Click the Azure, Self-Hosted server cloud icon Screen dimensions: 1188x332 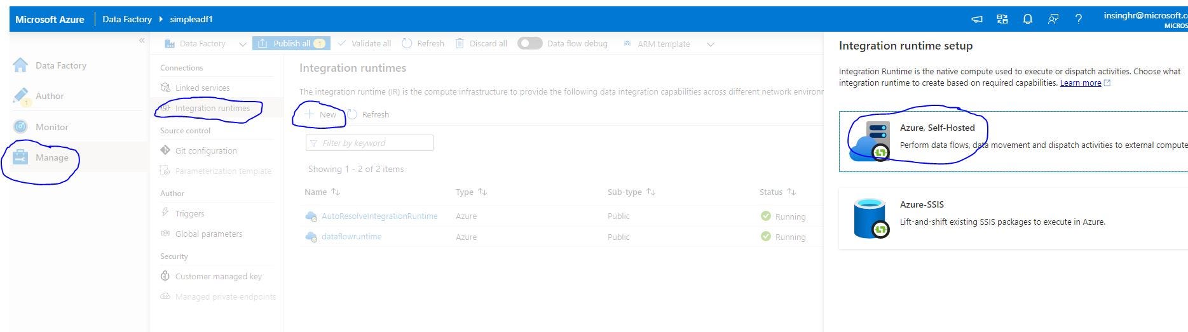point(870,141)
